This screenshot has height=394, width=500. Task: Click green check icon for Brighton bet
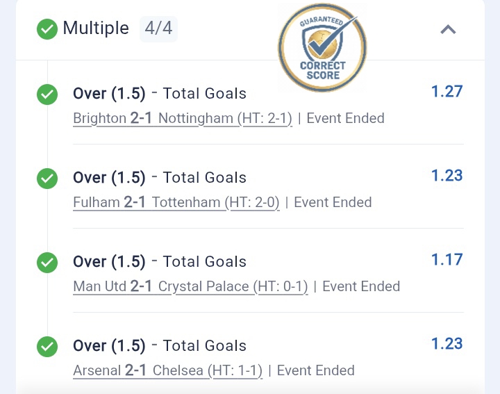47,94
